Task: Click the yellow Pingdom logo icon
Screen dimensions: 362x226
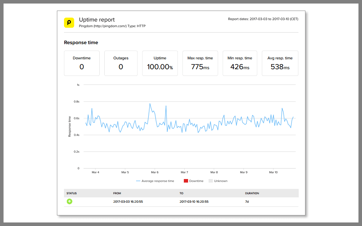Action: click(x=69, y=23)
